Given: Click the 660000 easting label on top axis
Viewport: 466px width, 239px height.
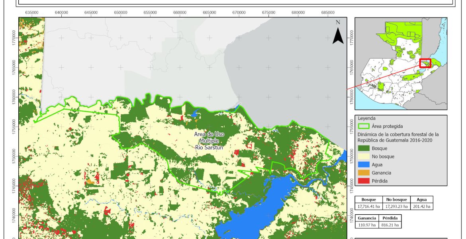Looking at the screenshot, I should pos(180,13).
